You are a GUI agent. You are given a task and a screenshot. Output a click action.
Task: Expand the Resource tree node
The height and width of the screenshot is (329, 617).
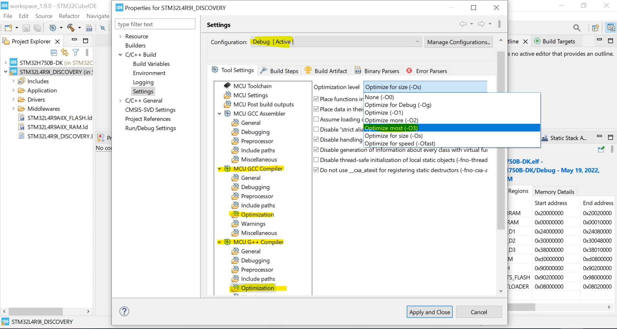[120, 36]
